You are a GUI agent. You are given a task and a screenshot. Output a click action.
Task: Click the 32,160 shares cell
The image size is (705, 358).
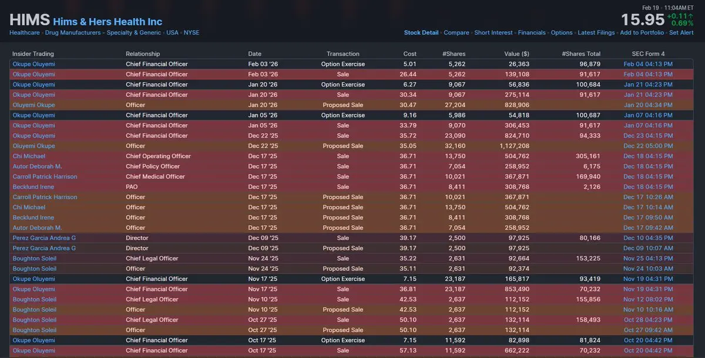point(455,146)
